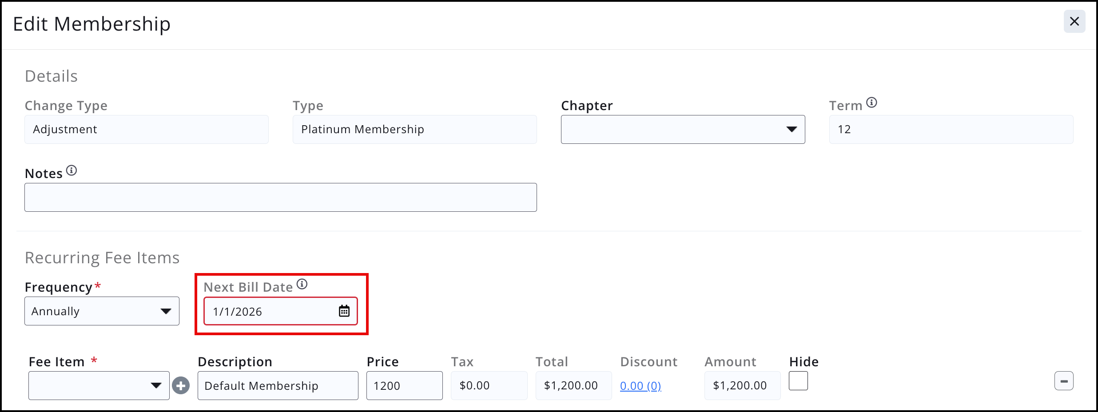Open the Fee Item dropdown
The width and height of the screenshot is (1098, 412).
coord(99,385)
